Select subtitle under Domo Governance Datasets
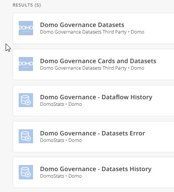The image size is (174, 192). (x=92, y=32)
